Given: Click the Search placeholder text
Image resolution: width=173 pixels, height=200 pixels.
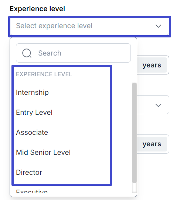Looking at the screenshot, I should [x=50, y=53].
